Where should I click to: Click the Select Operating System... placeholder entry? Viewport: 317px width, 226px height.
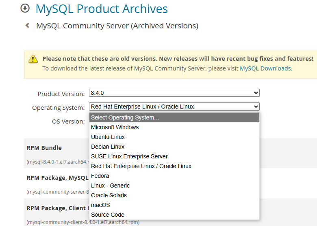click(125, 117)
